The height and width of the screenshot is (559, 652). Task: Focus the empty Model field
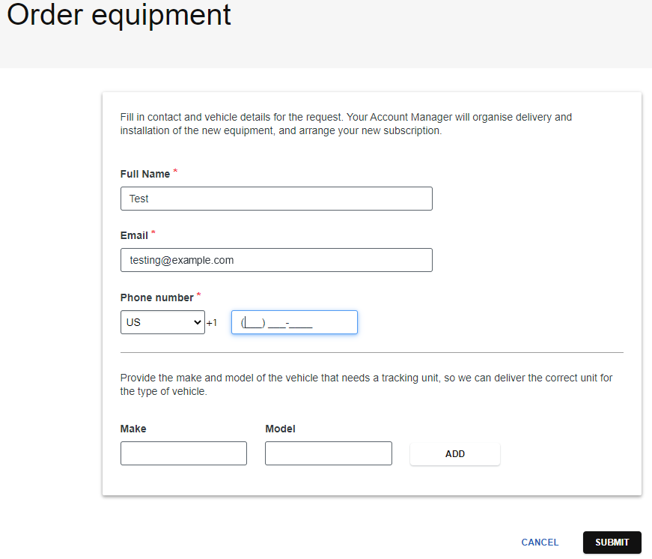328,453
